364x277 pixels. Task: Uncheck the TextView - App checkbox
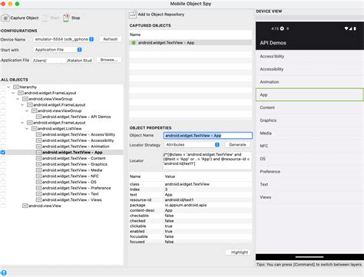pos(3,153)
